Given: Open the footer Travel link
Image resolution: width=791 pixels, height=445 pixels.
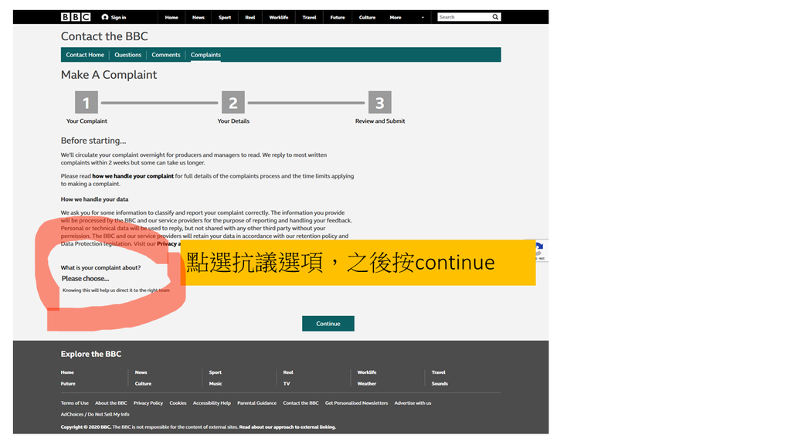Looking at the screenshot, I should [x=439, y=372].
